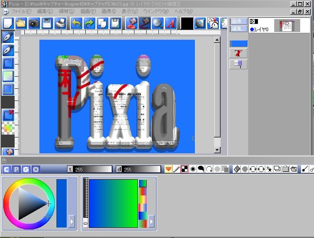Viewport: 314px width, 238px height.
Task: Select the gradient fill tool in left toolbar
Action: [x=8, y=76]
